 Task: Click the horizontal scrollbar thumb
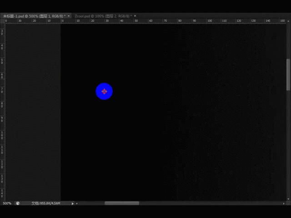[x=122, y=203]
